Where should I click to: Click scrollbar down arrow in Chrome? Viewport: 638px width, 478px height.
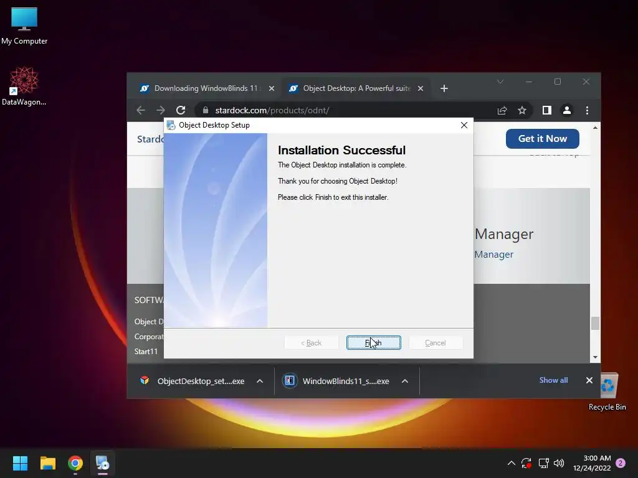click(x=595, y=357)
